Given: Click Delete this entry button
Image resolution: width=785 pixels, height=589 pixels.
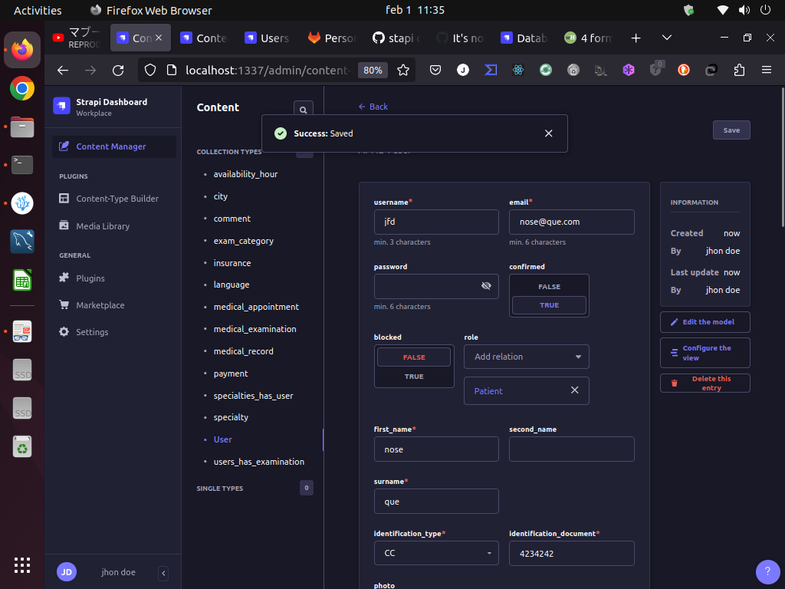Looking at the screenshot, I should point(705,383).
